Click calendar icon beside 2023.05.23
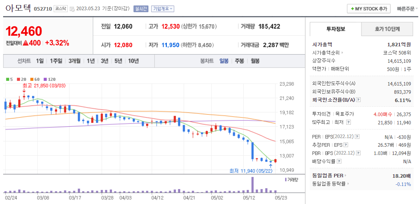 coord(72,9)
